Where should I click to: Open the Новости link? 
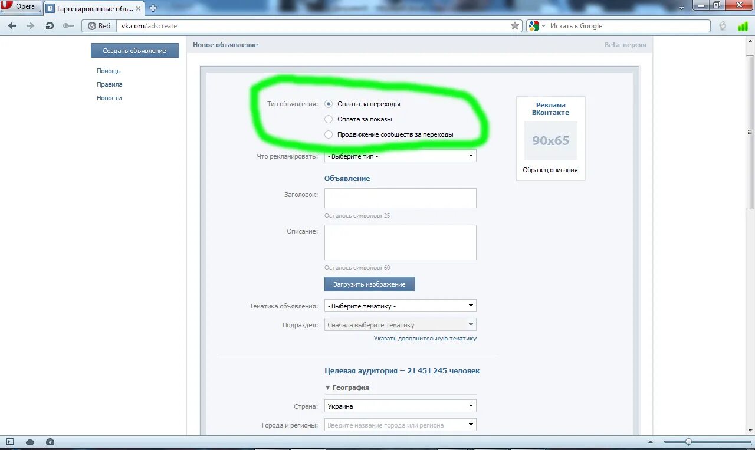[x=109, y=98]
